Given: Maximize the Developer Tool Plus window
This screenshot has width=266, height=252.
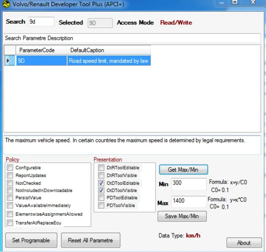Looking at the screenshot, I should (x=235, y=3).
